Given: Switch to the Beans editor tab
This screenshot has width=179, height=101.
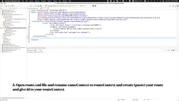Looking at the screenshot, I should tap(44, 48).
